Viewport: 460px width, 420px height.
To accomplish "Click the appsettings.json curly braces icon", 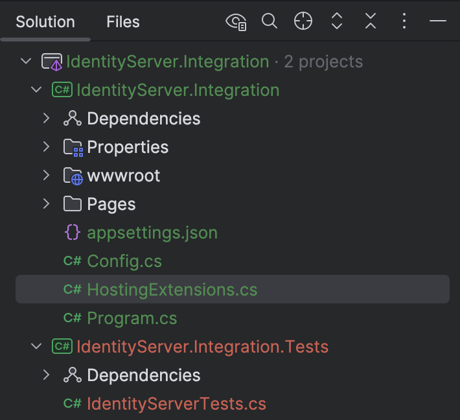I will 72,233.
